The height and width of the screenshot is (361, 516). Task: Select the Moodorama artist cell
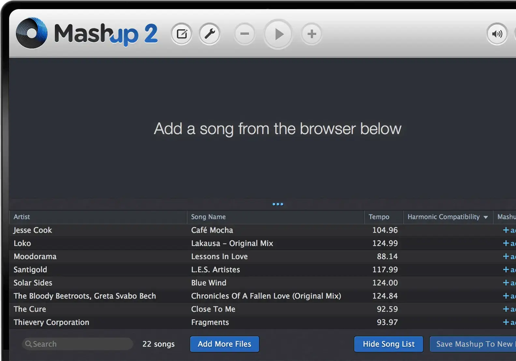pos(35,256)
